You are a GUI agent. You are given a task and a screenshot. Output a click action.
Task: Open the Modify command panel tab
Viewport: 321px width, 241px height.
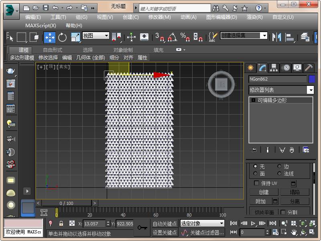click(262, 68)
